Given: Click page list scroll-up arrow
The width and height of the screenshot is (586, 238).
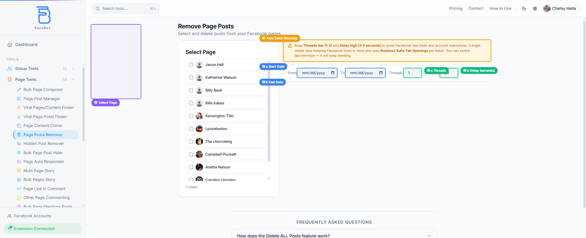Looking at the screenshot, I should point(269,61).
